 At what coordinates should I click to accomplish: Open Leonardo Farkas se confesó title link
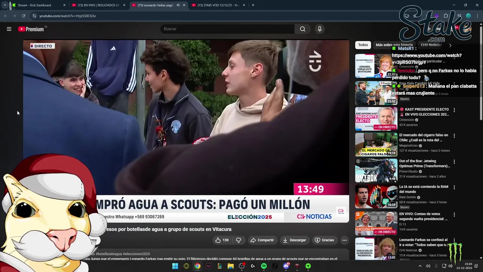coord(423,242)
